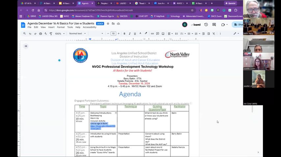Image resolution: width=281 pixels, height=157 pixels.
Task: Print the document
Action: 40,33
